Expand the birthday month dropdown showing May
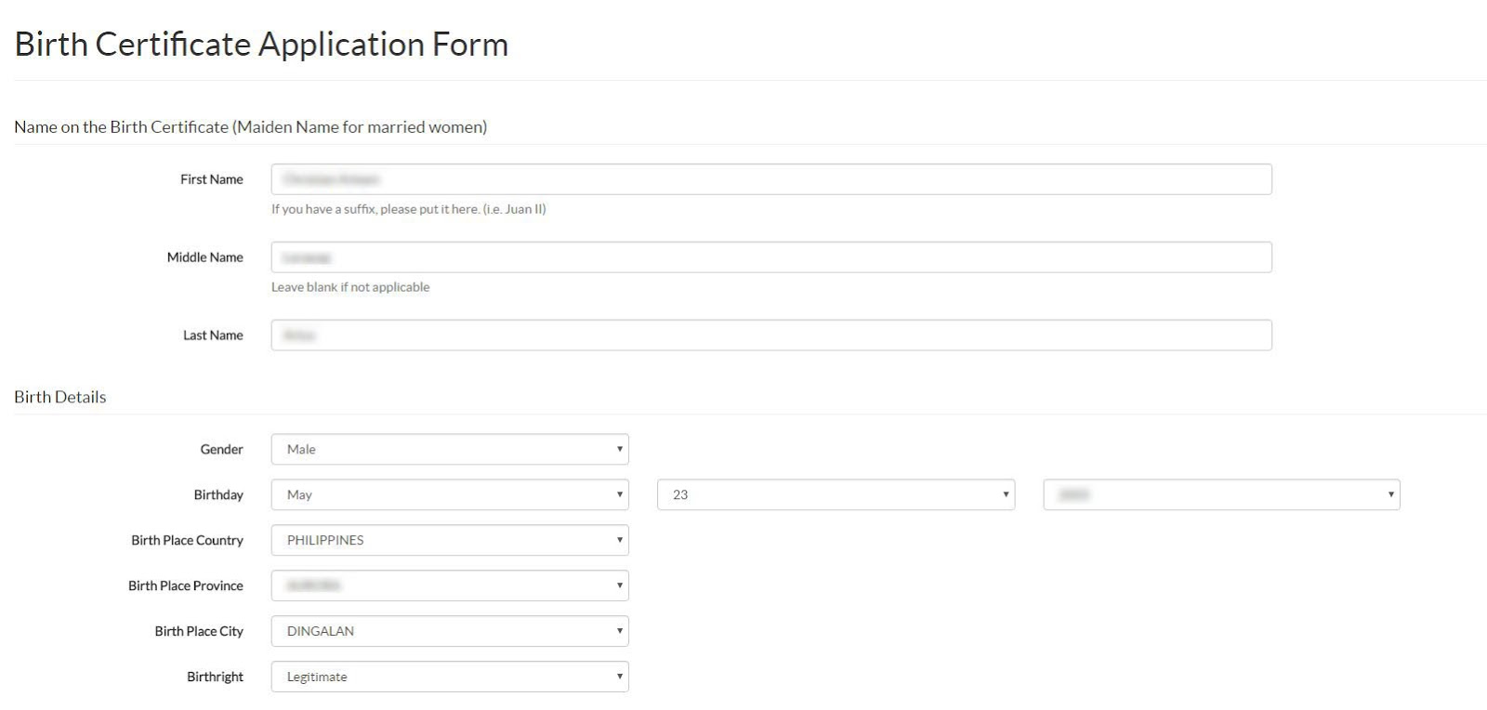 pyautogui.click(x=450, y=495)
